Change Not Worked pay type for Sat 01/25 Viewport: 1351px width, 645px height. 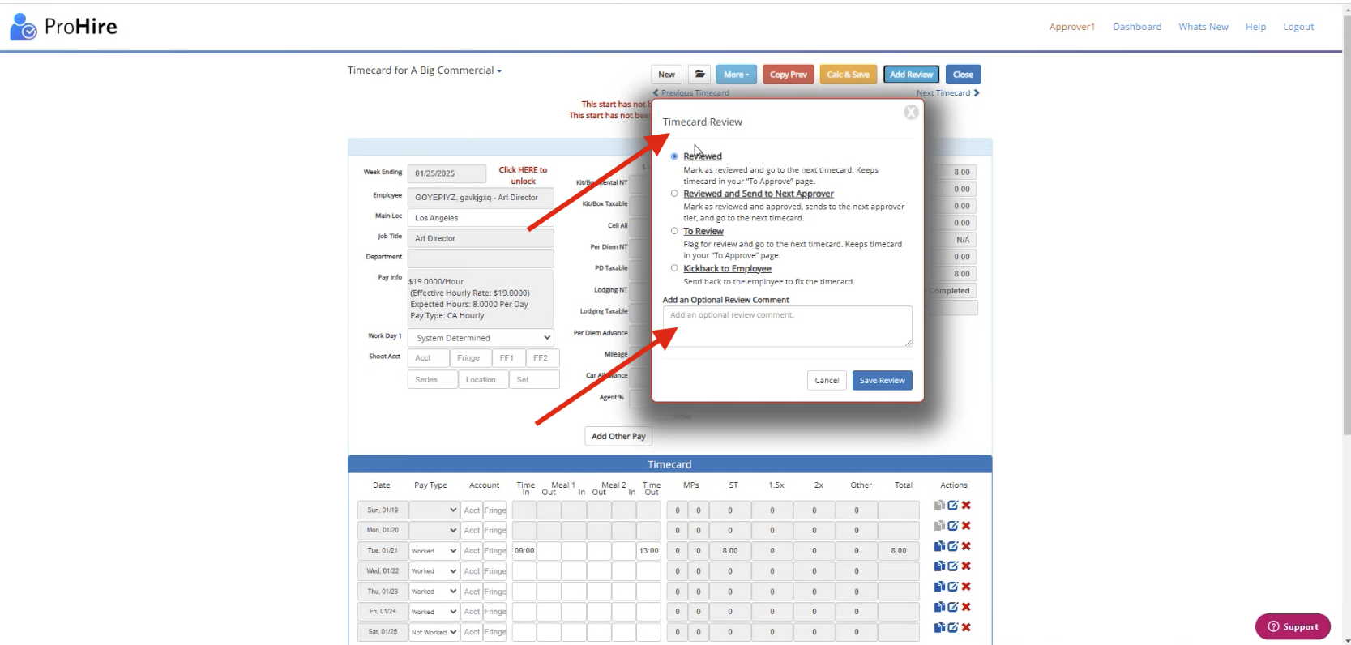click(x=434, y=632)
